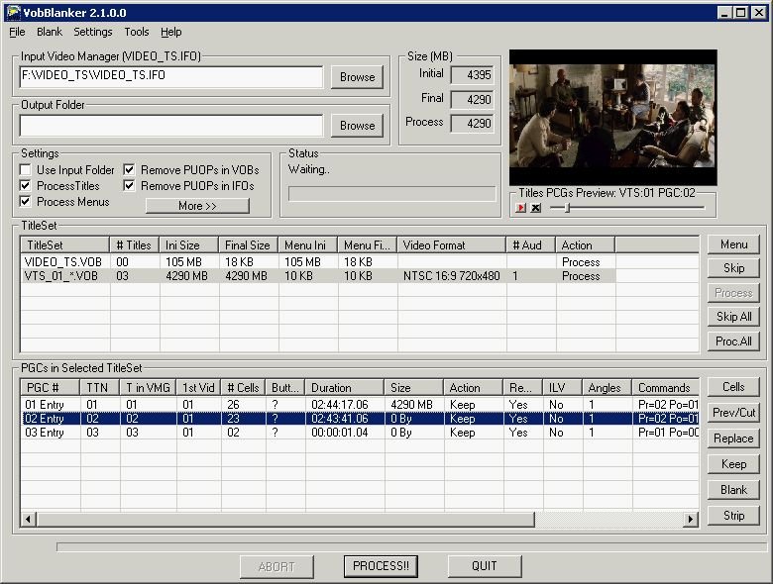The height and width of the screenshot is (584, 773).
Task: Click the Output Folder text field
Action: (x=170, y=126)
